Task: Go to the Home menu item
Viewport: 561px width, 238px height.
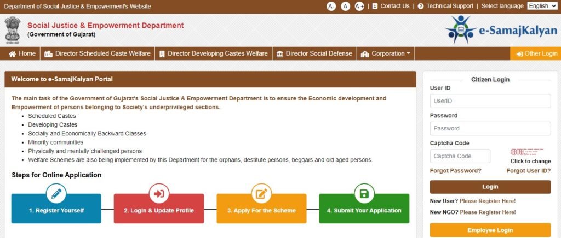Action: 22,53
